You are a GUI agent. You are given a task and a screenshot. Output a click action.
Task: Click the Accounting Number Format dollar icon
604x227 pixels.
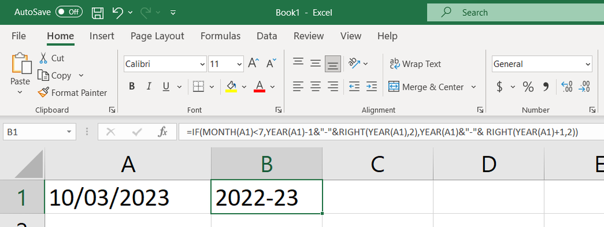tap(500, 87)
